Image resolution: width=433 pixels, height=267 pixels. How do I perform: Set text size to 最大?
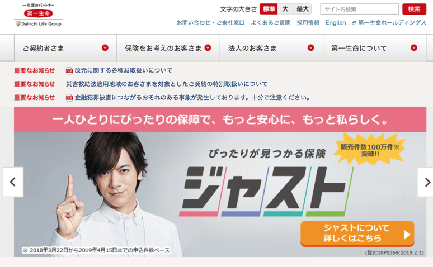point(302,9)
